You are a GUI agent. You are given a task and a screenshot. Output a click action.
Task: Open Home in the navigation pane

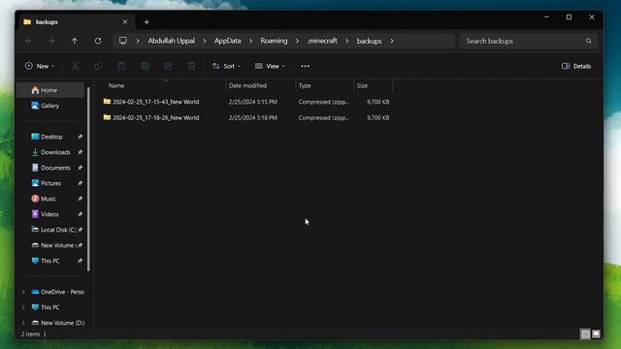pos(50,90)
